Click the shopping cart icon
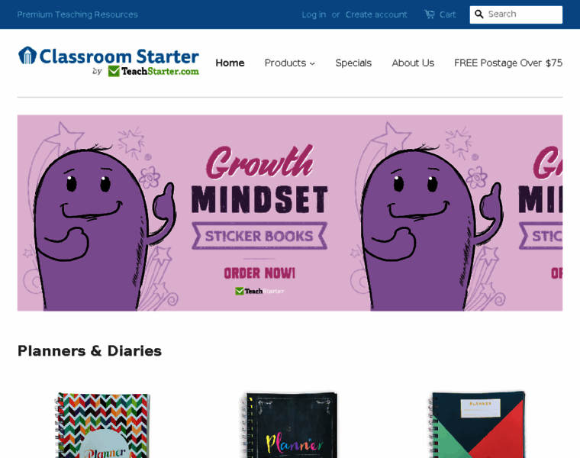This screenshot has width=580, height=458. pyautogui.click(x=429, y=15)
